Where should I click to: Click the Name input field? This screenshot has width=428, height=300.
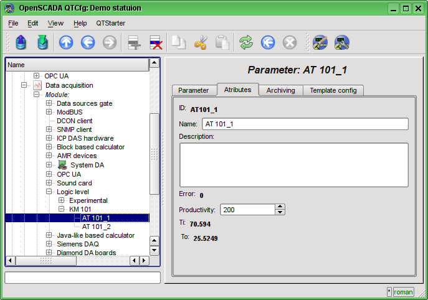coord(305,124)
